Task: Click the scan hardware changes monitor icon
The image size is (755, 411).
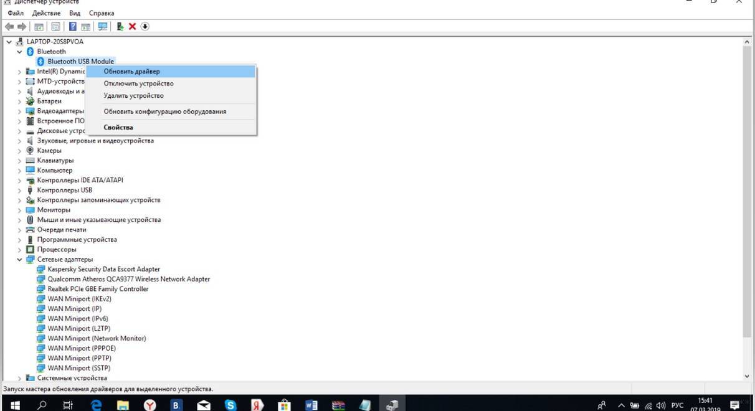Action: [x=103, y=26]
